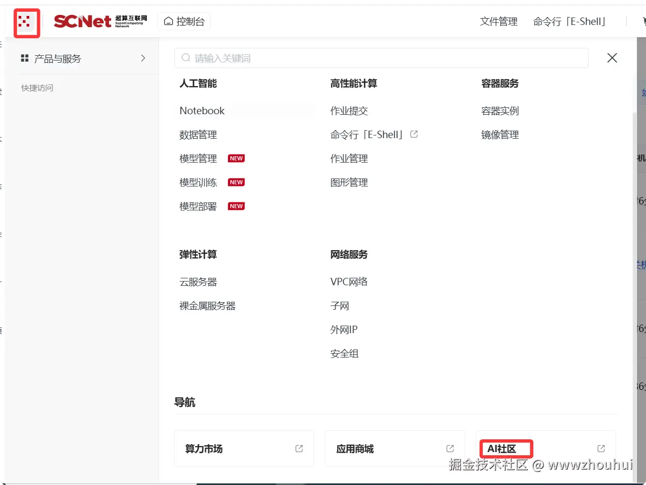646x485 pixels.
Task: Click the NEW badge beside 模型管理
Action: point(236,158)
